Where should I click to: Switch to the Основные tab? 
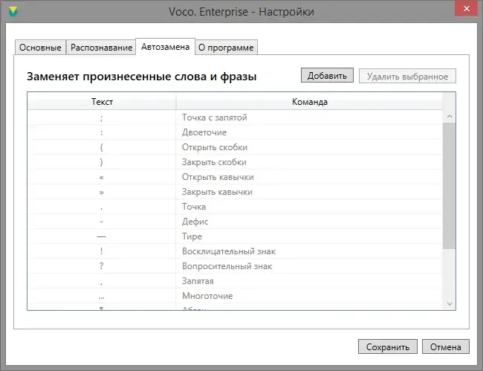coord(40,48)
